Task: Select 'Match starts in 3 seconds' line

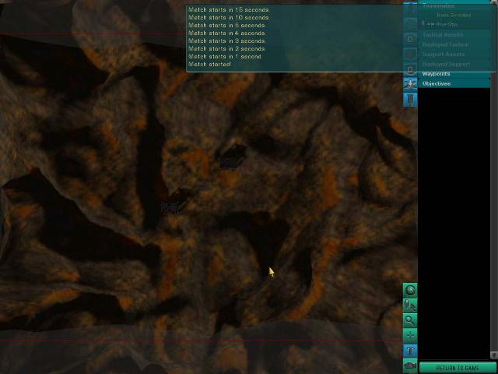Action: click(226, 41)
